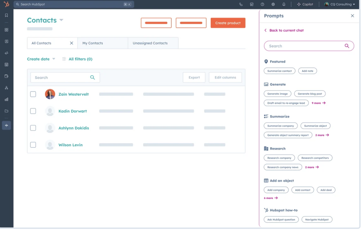The height and width of the screenshot is (232, 362).
Task: Click the phone calling icon in top bar
Action: [241, 4]
